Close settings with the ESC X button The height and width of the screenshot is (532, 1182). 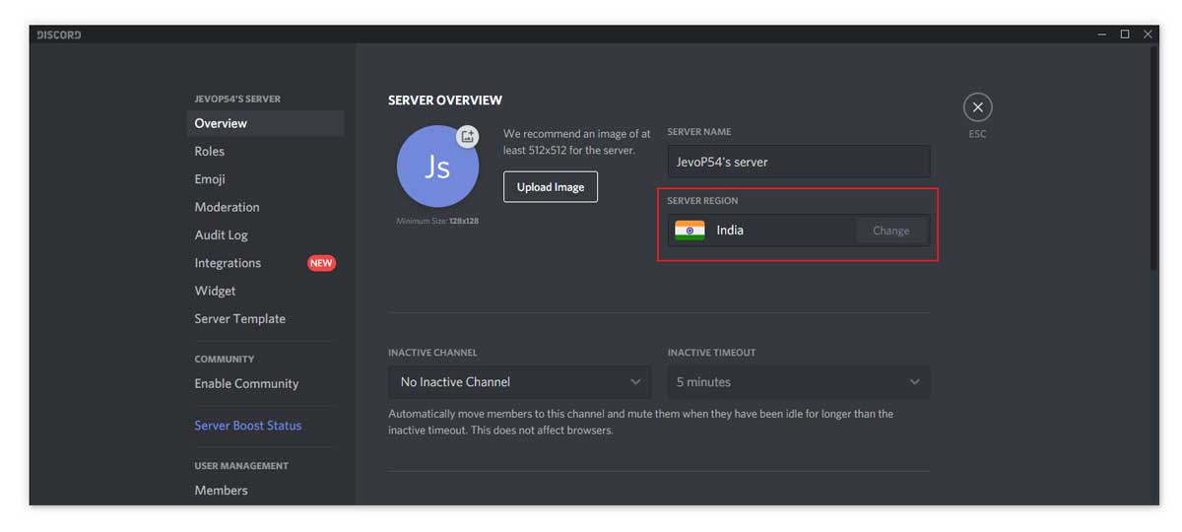977,107
